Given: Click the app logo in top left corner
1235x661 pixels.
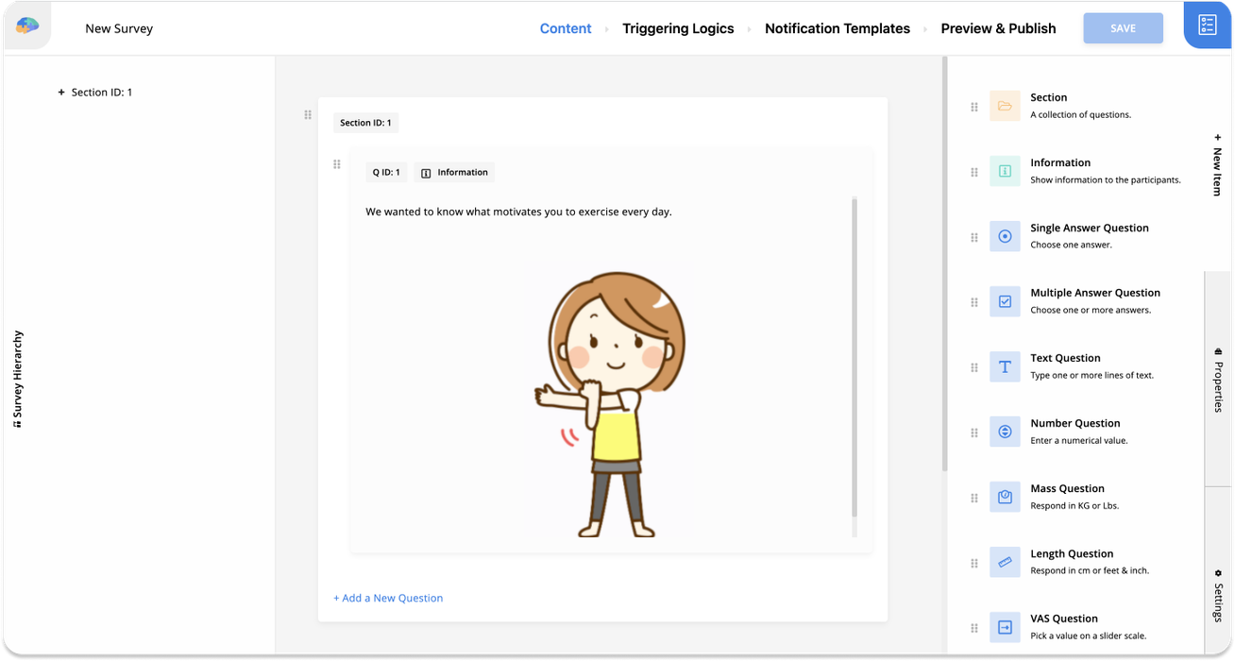Looking at the screenshot, I should pos(25,25).
